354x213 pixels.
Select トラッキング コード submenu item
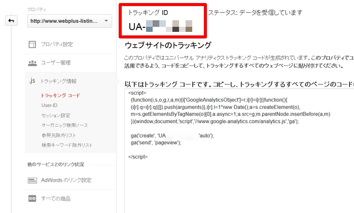point(60,96)
